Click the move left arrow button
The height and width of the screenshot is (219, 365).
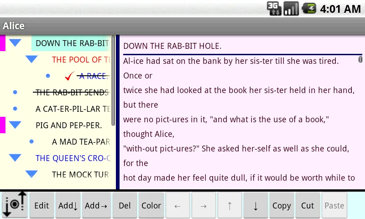pyautogui.click(x=177, y=205)
